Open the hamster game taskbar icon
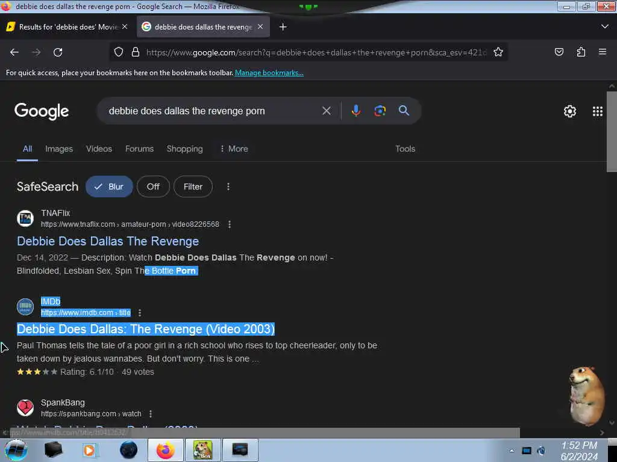The width and height of the screenshot is (617, 462). [202, 450]
